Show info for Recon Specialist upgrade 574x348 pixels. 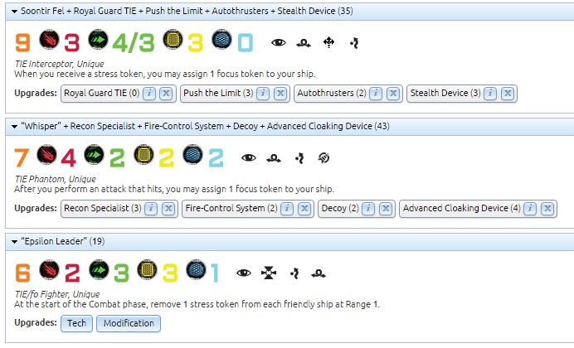[x=151, y=209]
